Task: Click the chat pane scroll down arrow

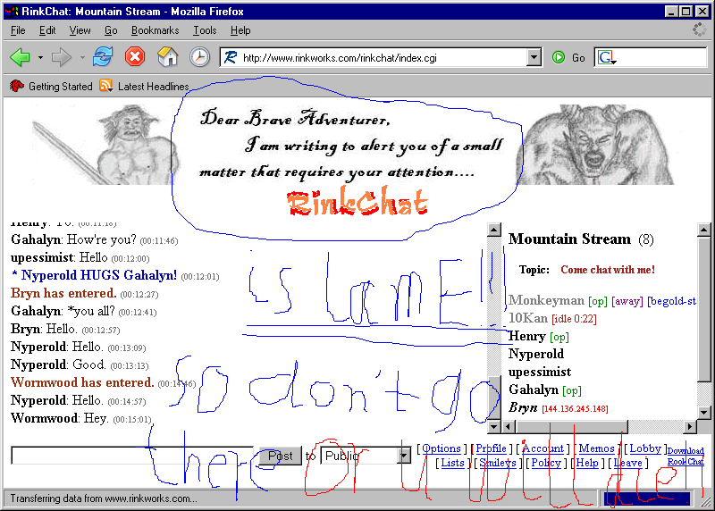Action: (494, 427)
